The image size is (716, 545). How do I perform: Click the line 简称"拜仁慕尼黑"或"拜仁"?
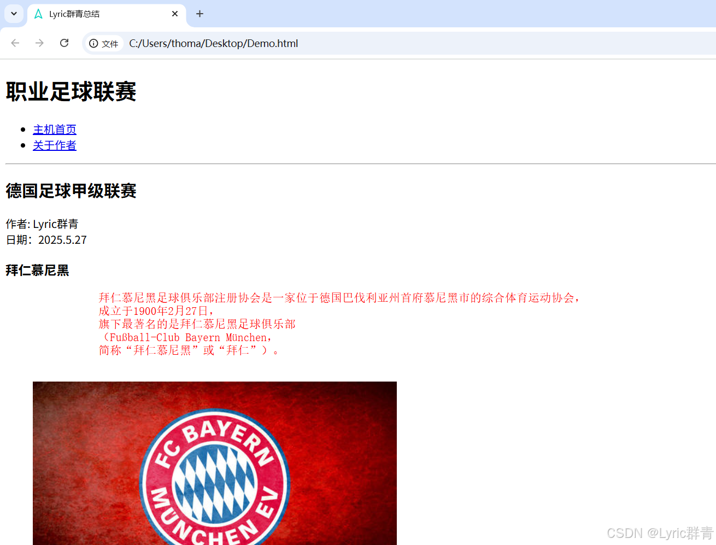coord(189,350)
